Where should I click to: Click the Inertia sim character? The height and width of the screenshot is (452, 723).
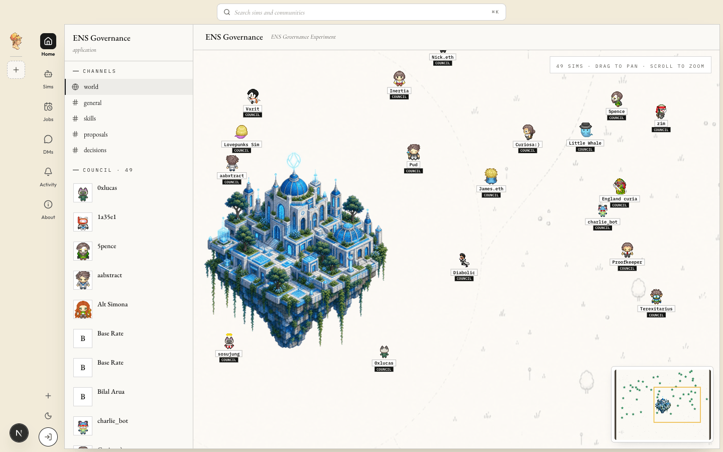[x=399, y=79]
